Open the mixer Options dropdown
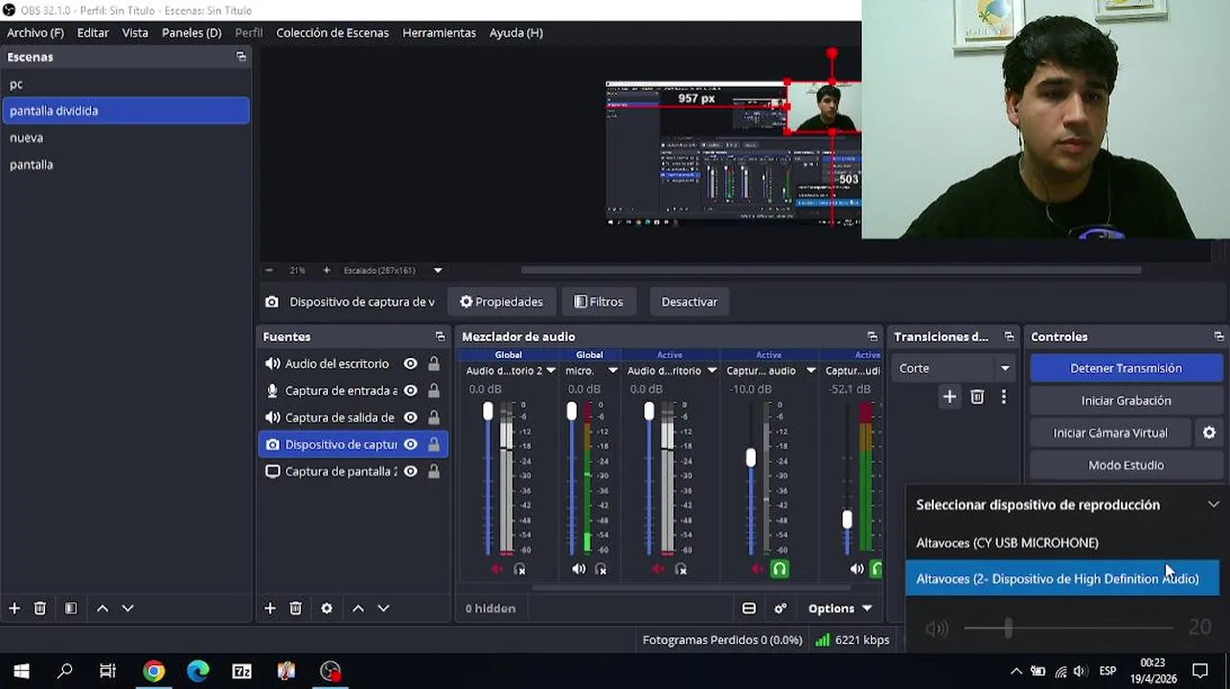This screenshot has height=689, width=1230. pyautogui.click(x=840, y=608)
